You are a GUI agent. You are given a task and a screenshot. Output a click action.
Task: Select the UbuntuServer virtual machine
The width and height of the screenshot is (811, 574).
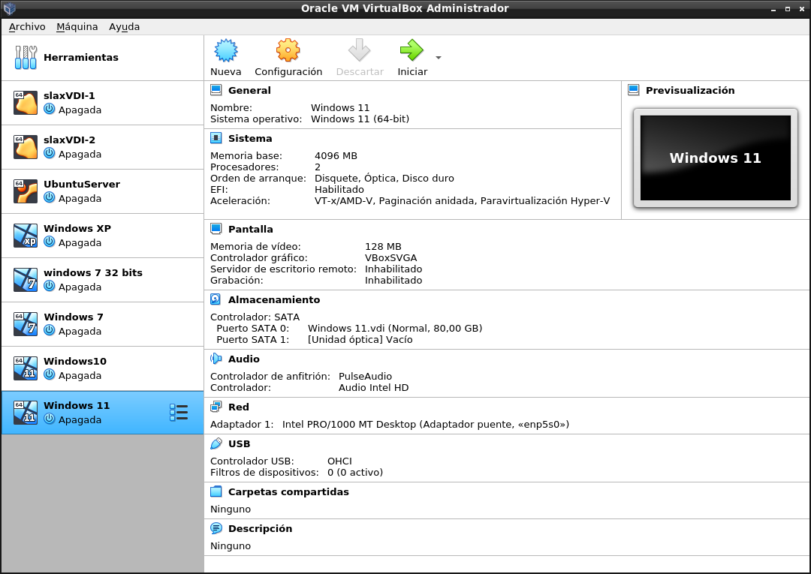102,191
